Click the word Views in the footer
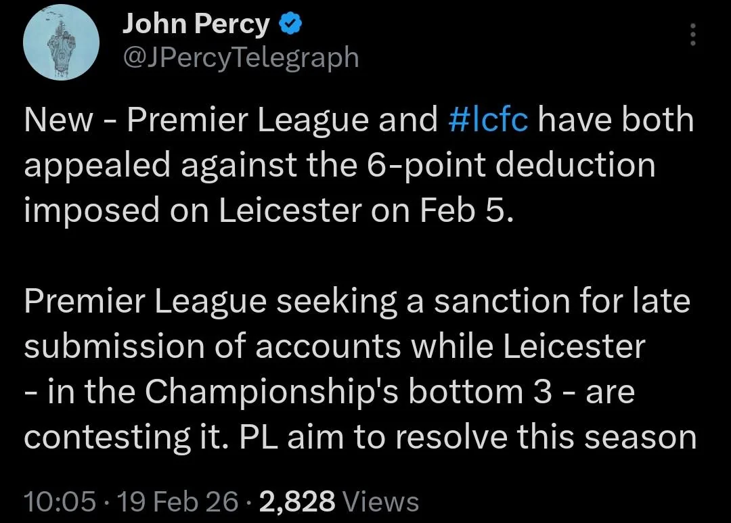 coord(380,501)
